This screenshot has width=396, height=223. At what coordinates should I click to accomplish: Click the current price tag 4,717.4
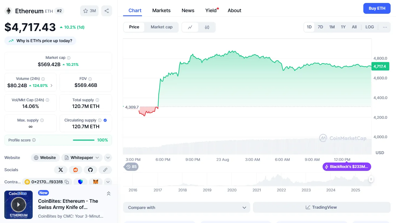[380, 66]
